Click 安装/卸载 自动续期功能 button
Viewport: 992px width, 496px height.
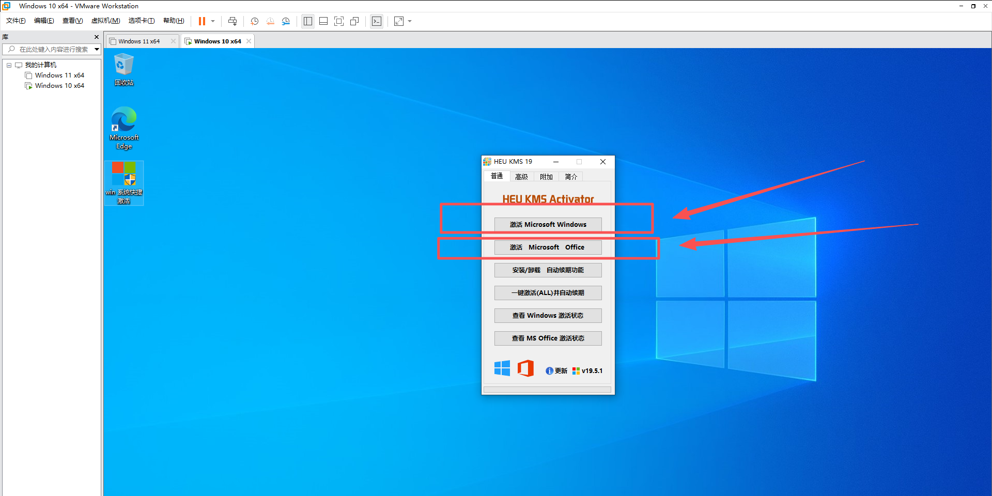(x=548, y=270)
